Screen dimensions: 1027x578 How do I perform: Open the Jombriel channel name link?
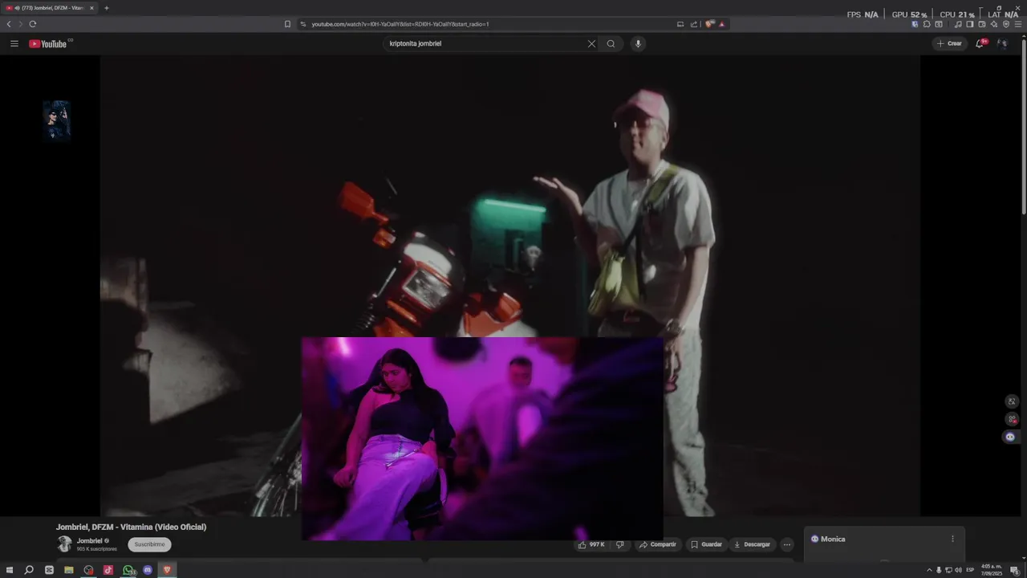tap(89, 541)
